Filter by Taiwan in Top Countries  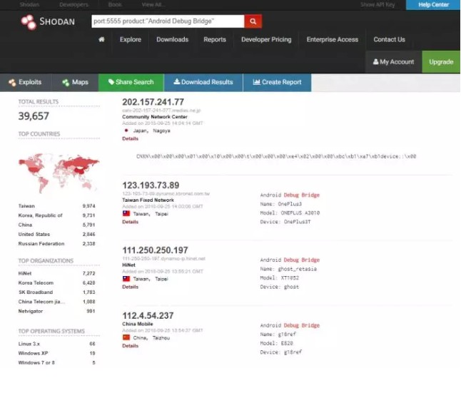(x=29, y=206)
